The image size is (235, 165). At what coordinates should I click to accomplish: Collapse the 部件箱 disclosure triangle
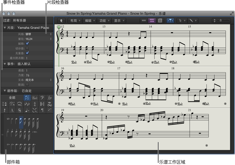coord(5,91)
